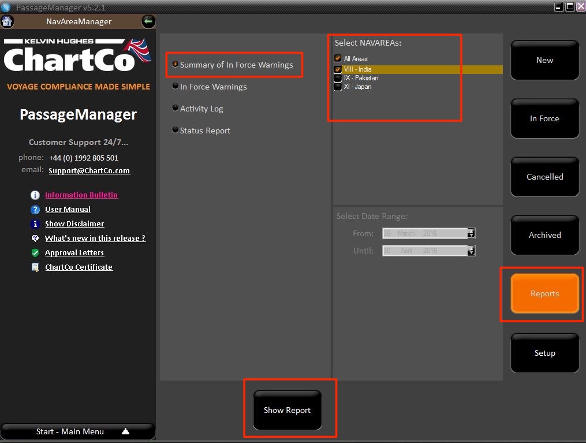Click the ChartCo Kelvin Hughes logo
This screenshot has width=586, height=443.
[x=78, y=55]
